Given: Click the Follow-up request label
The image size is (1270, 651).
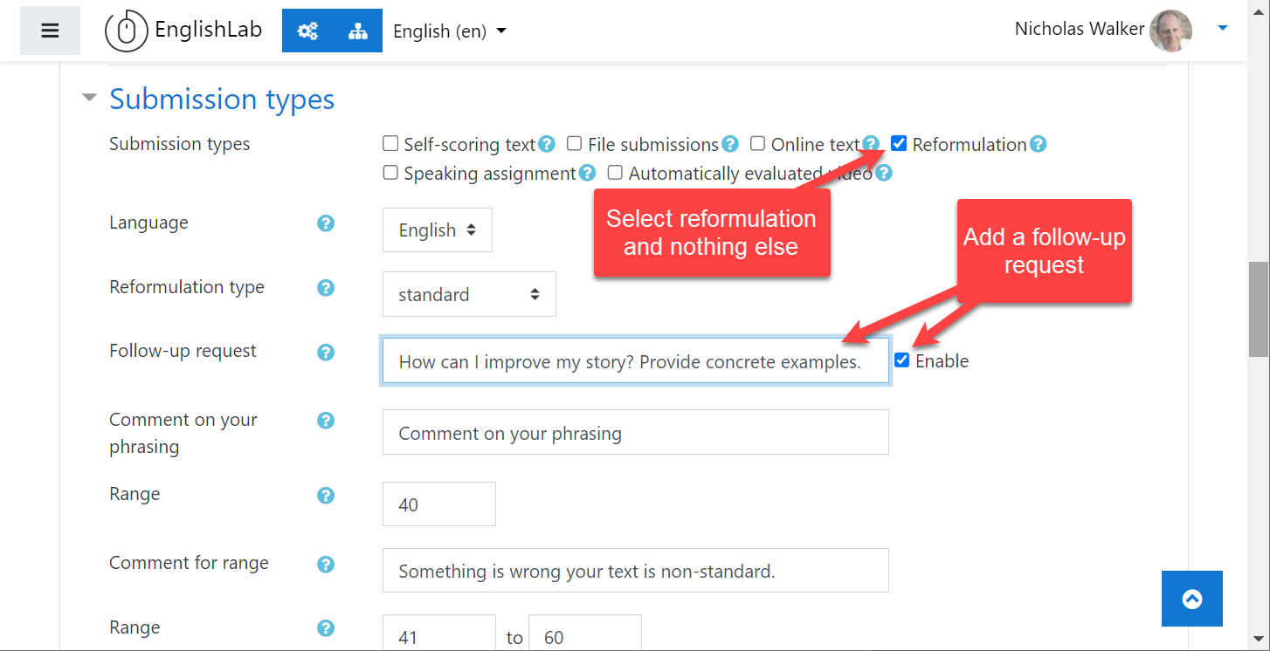Looking at the screenshot, I should [183, 351].
